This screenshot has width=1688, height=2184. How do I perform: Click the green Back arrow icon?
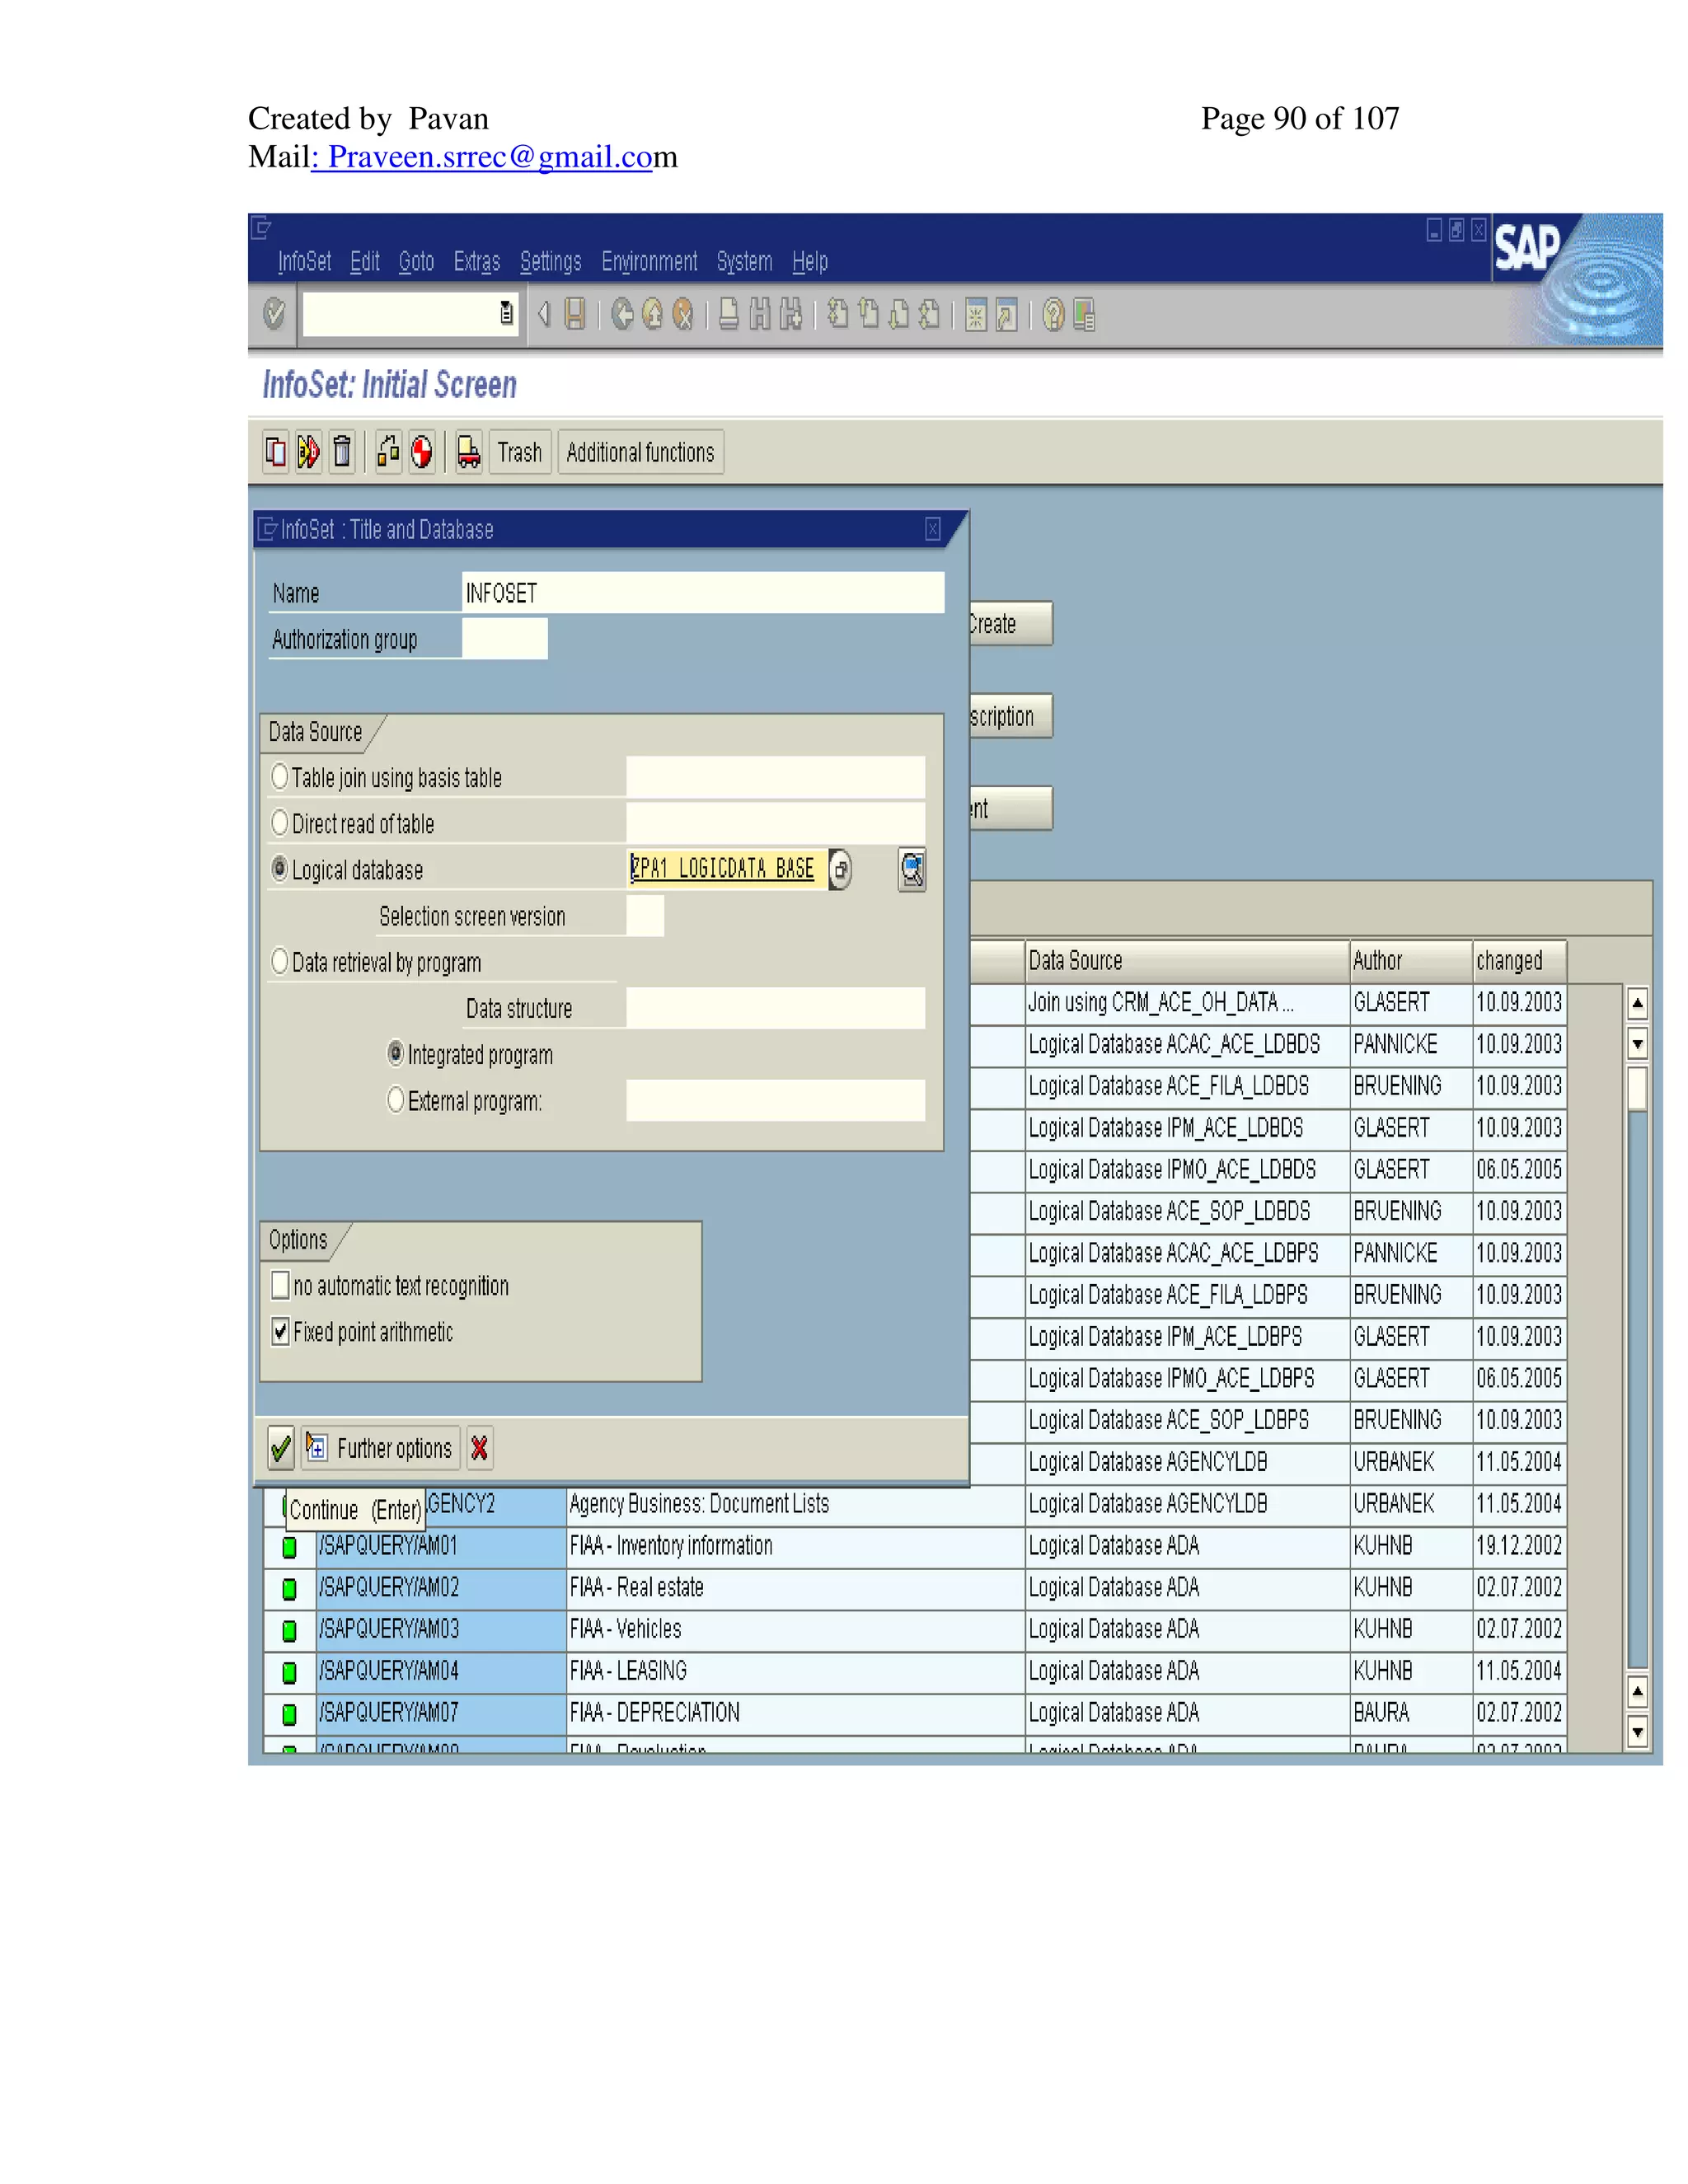[x=622, y=315]
